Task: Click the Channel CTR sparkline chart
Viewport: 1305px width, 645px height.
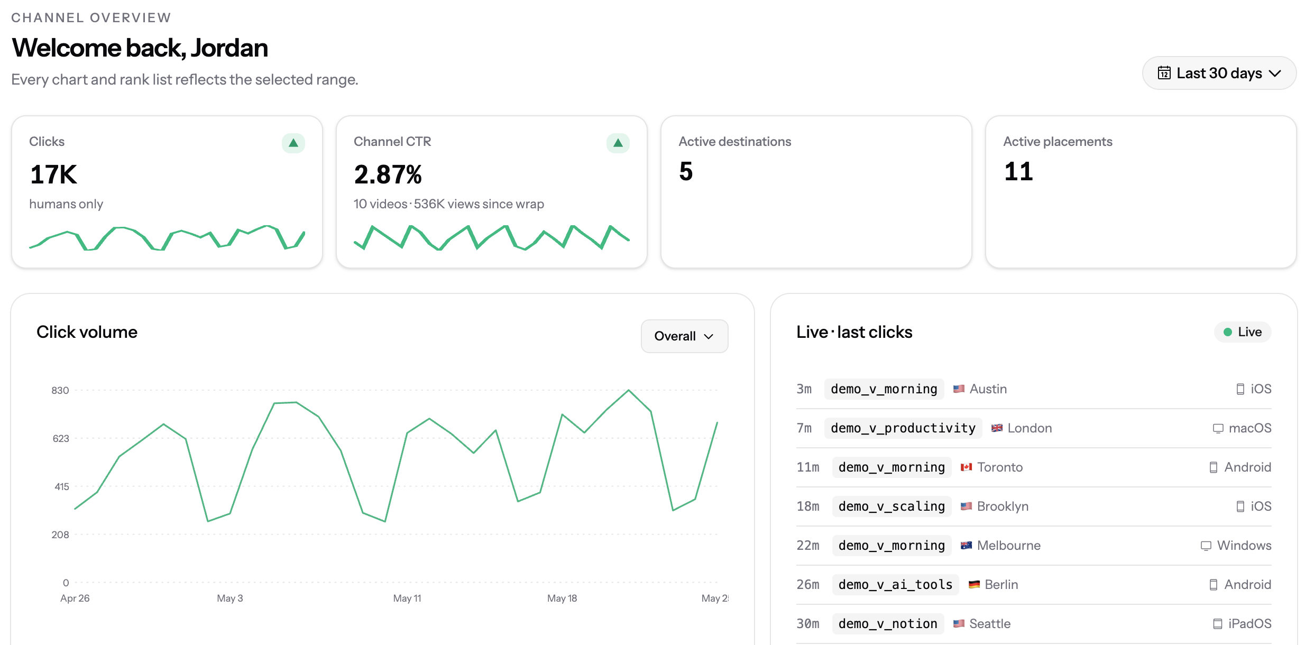Action: pos(492,237)
